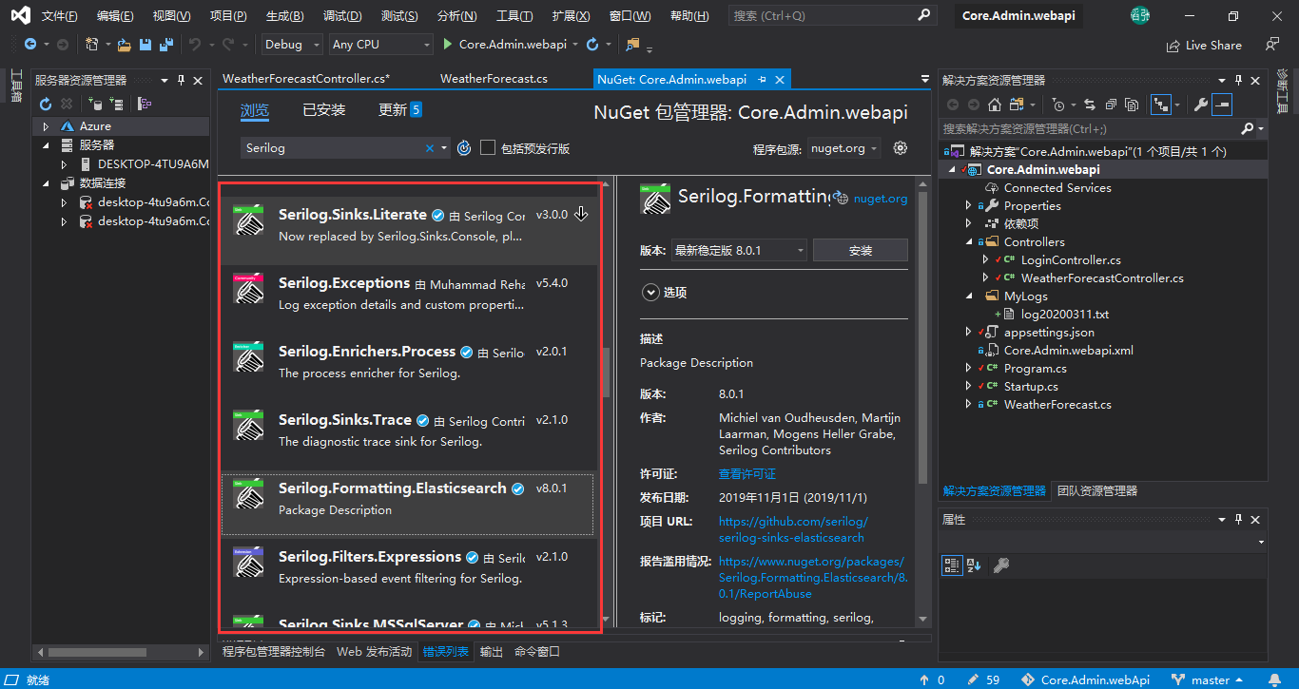This screenshot has width=1299, height=689.
Task: Open Team Explorer tab (团队资源管理器)
Action: click(1097, 491)
